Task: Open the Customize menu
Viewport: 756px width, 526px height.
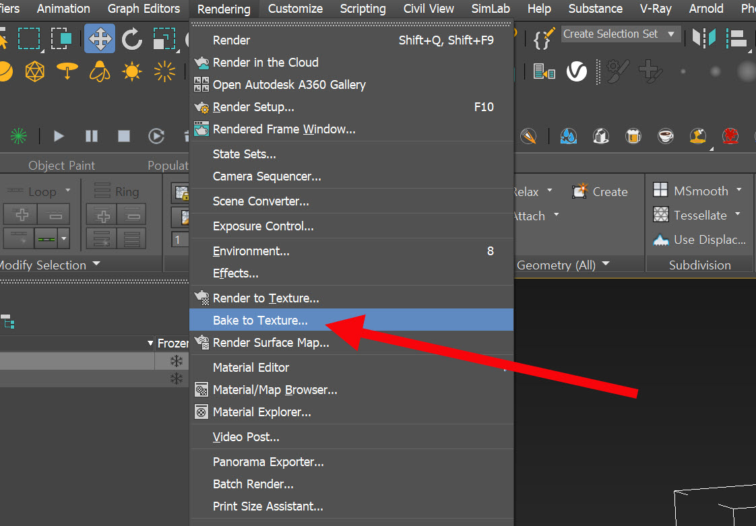Action: pyautogui.click(x=295, y=9)
